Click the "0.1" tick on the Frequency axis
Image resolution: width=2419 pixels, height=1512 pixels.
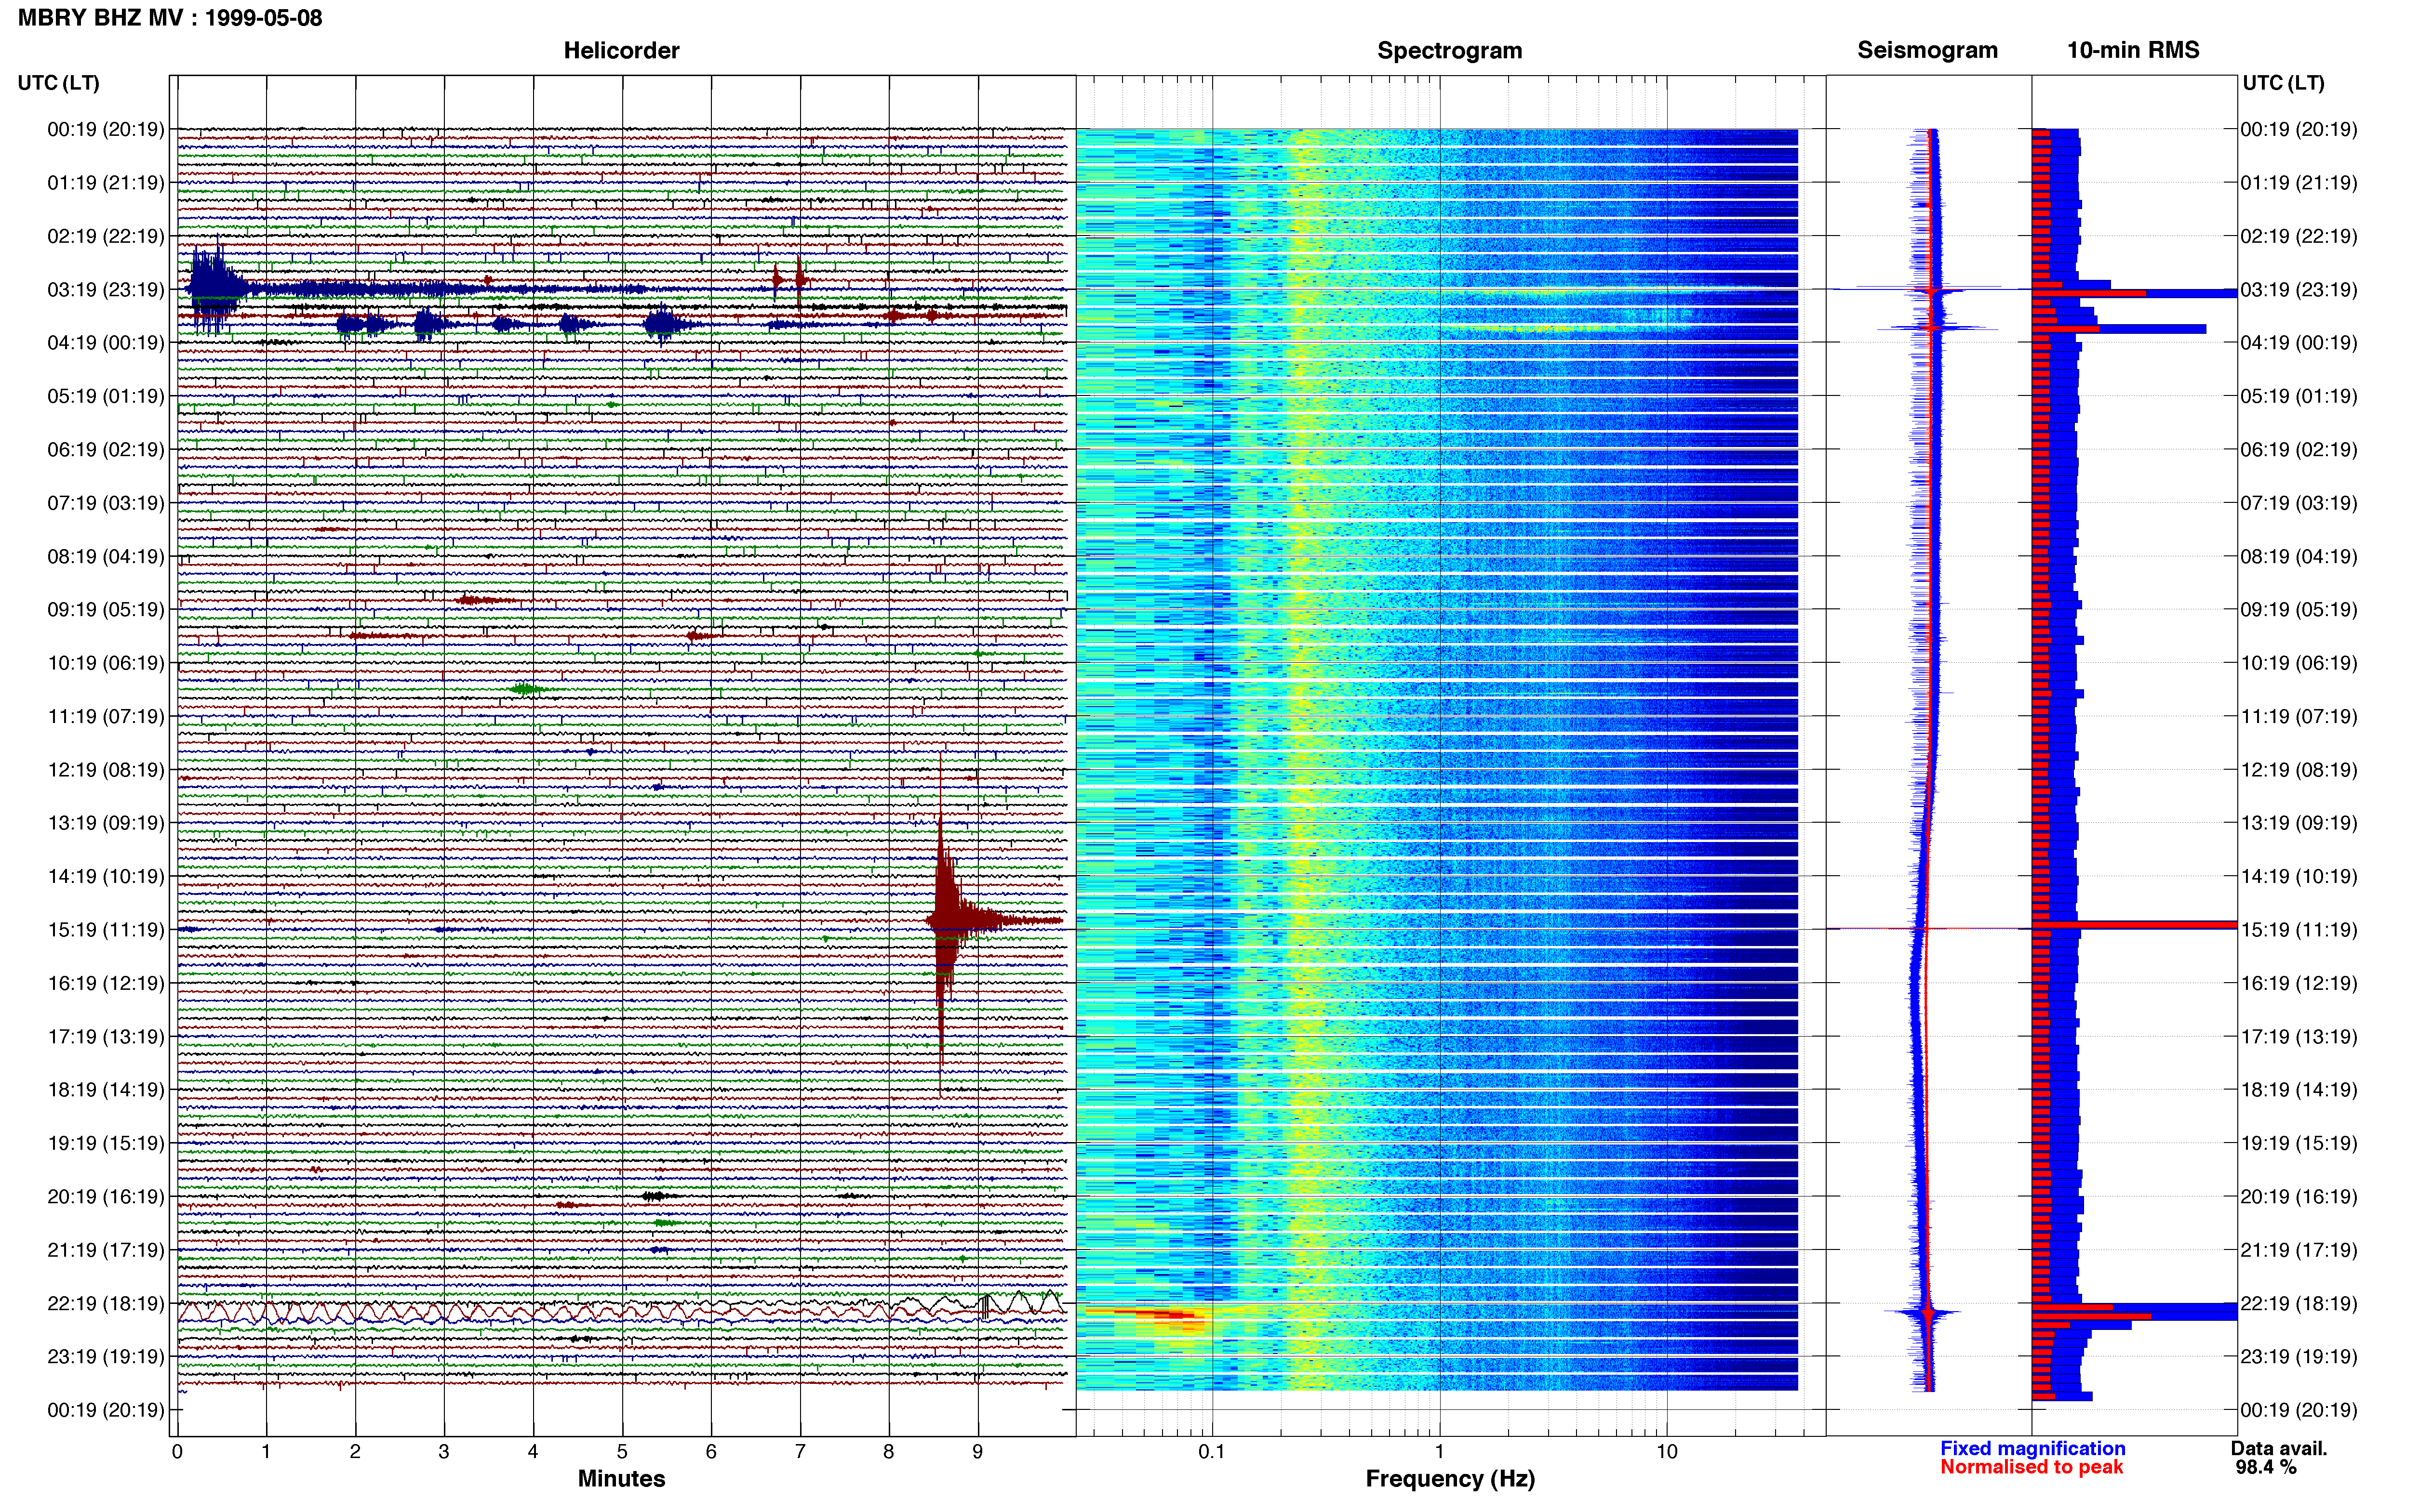[1212, 1452]
